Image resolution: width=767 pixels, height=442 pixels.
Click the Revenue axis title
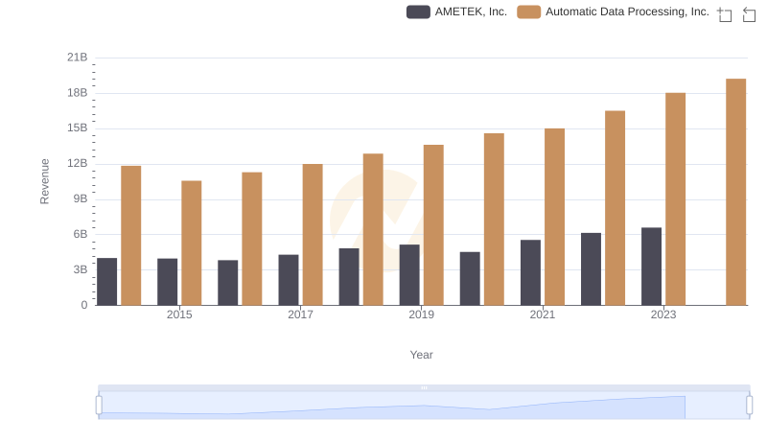coord(44,181)
